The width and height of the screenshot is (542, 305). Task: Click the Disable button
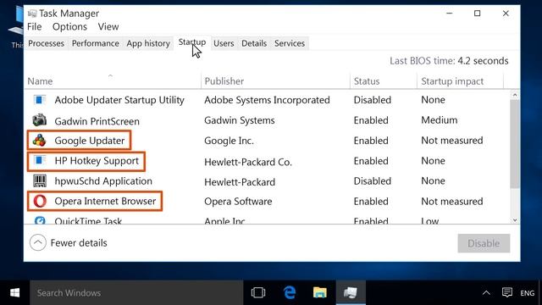tap(484, 243)
